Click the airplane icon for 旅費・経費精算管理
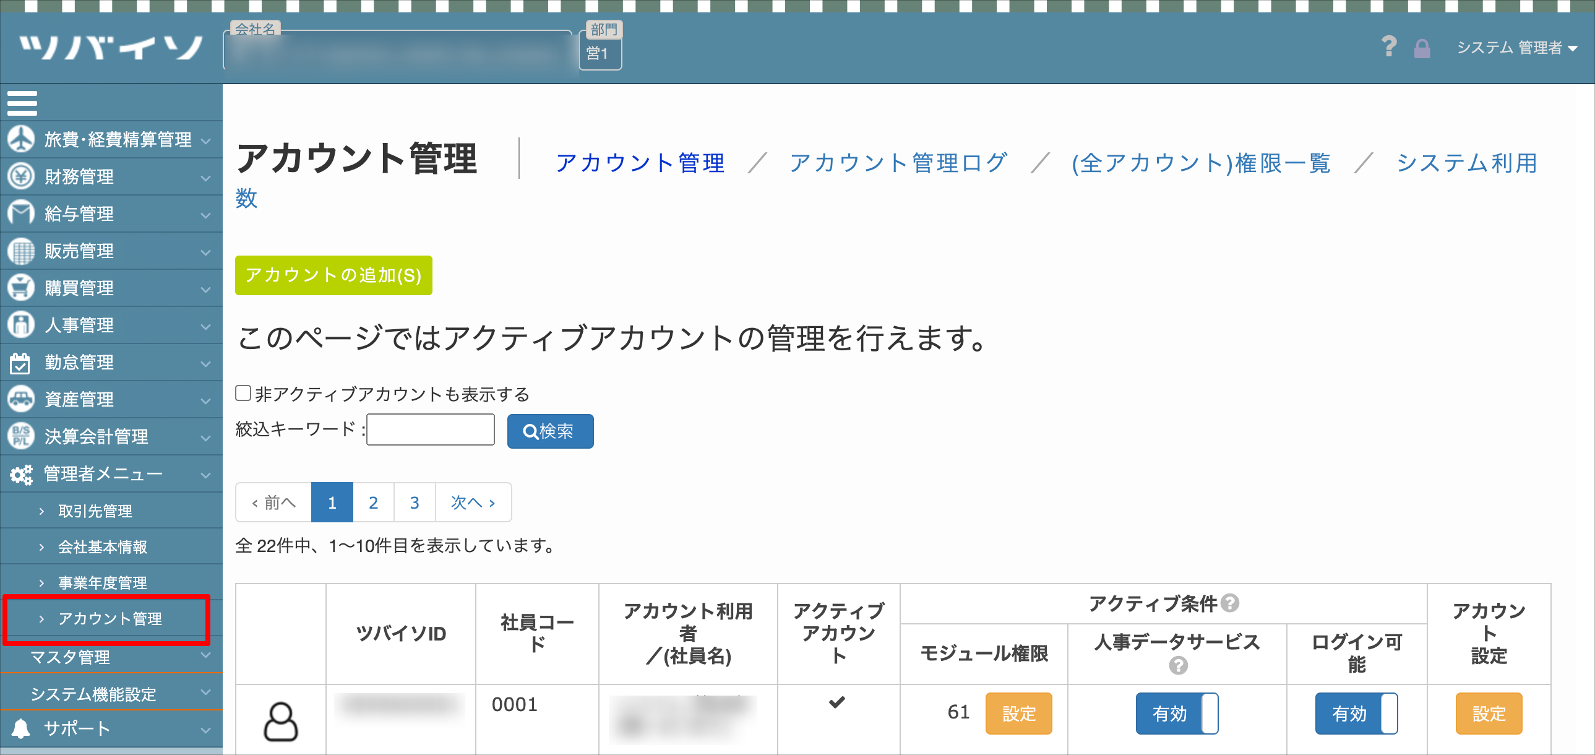The image size is (1595, 755). (x=21, y=139)
